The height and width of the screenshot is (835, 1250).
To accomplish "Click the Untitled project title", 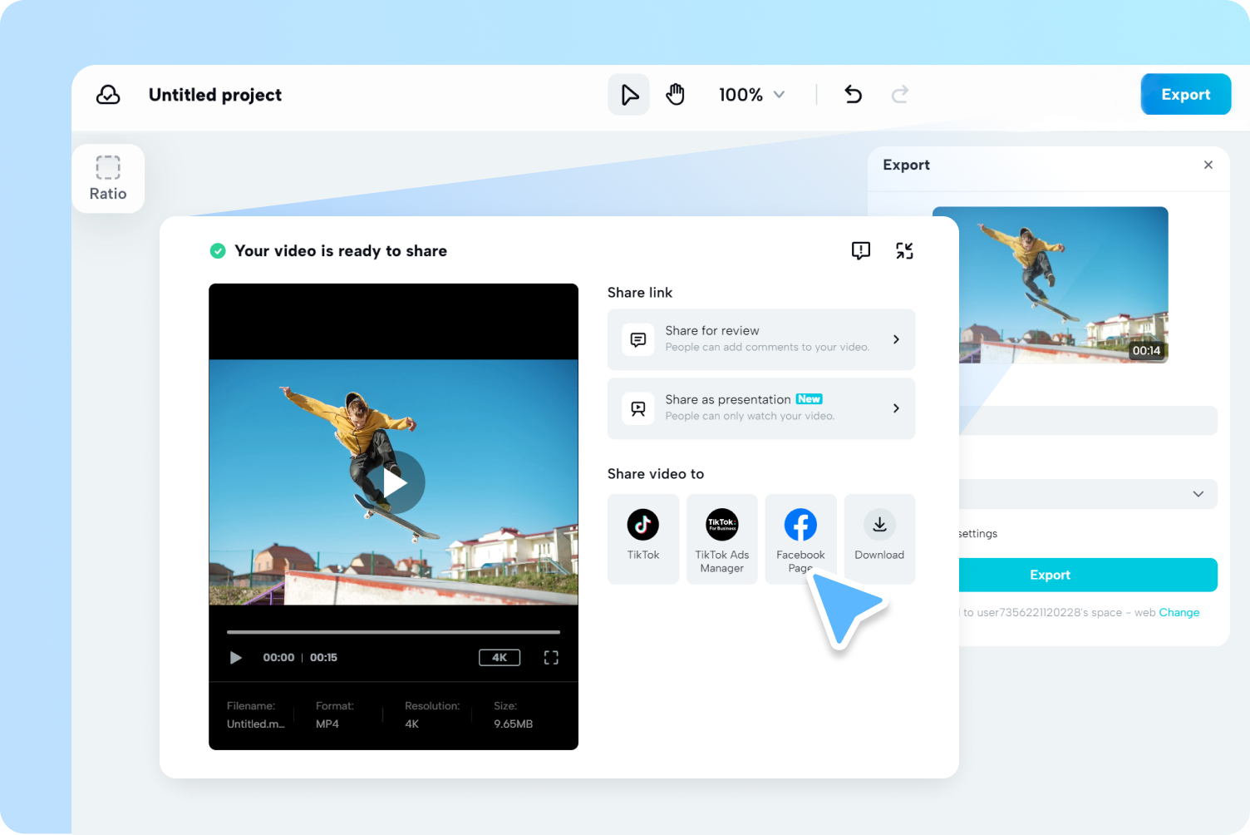I will pos(215,95).
